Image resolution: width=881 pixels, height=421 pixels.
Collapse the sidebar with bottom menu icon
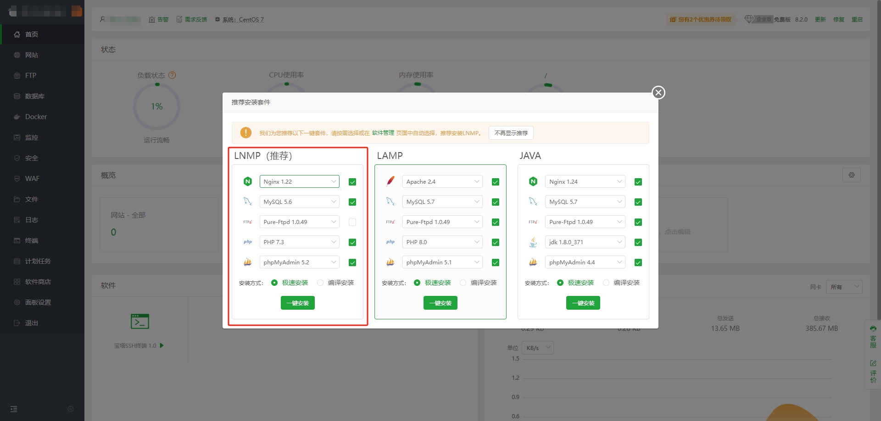click(14, 409)
